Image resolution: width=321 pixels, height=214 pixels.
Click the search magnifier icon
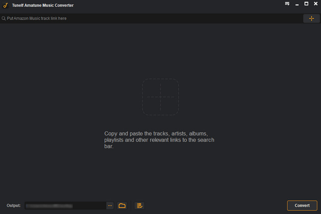(4, 18)
